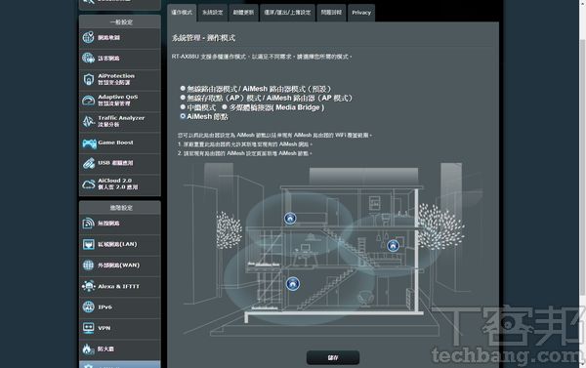Select Media Bridge mode radio button
586x368 pixels.
coord(225,106)
